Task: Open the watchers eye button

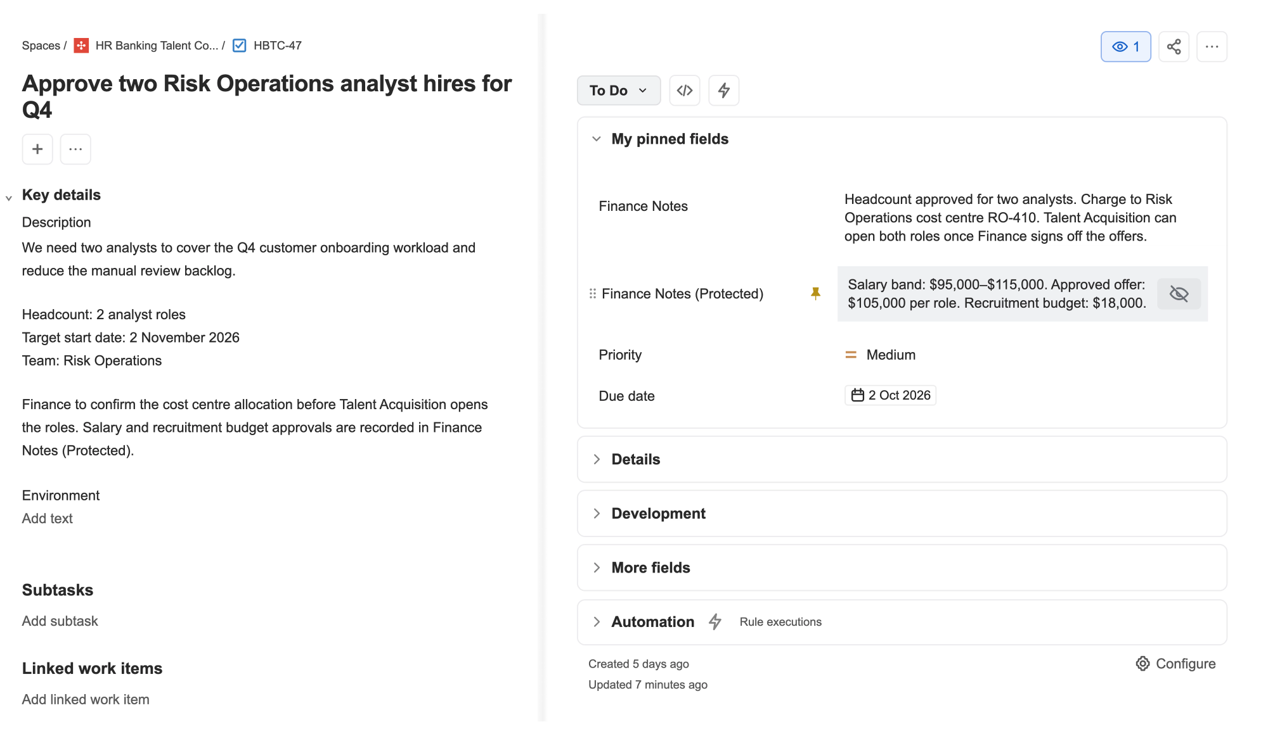Action: [1125, 46]
